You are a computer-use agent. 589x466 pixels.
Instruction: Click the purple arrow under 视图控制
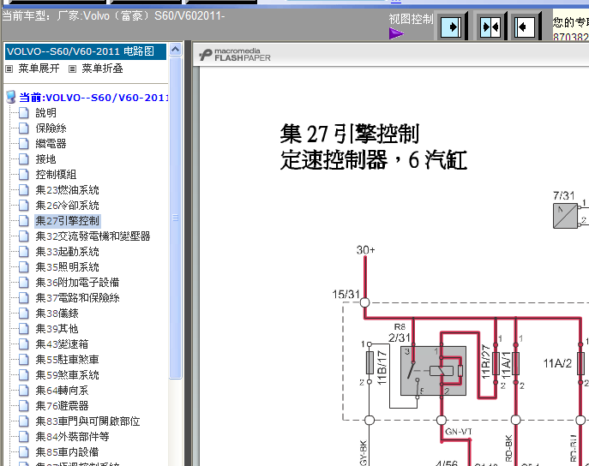click(x=396, y=33)
